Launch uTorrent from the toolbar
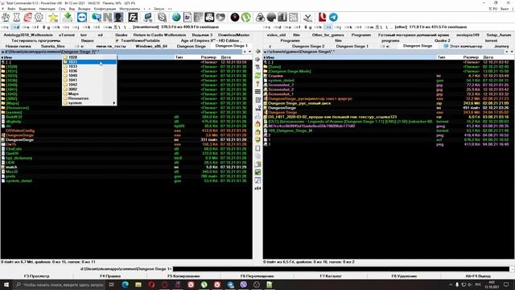 point(245,18)
